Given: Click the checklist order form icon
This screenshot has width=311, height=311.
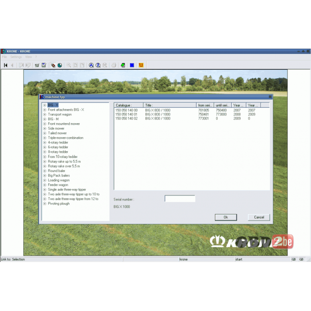Looking at the screenshot, I should 44,65.
